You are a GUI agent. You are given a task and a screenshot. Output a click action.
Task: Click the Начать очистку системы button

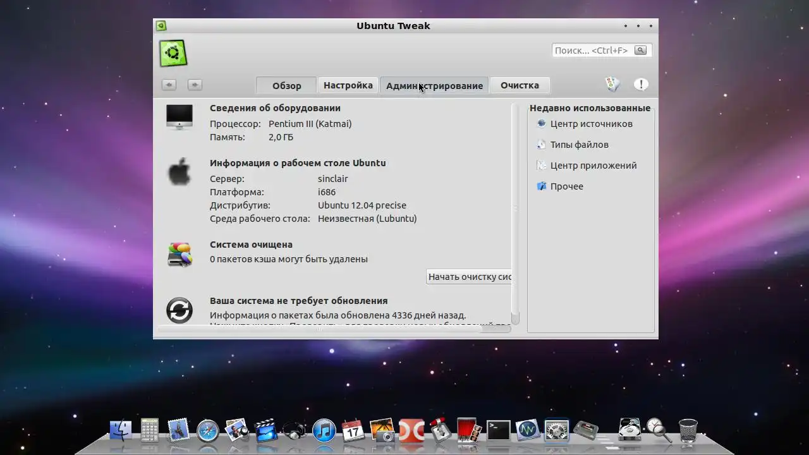469,277
